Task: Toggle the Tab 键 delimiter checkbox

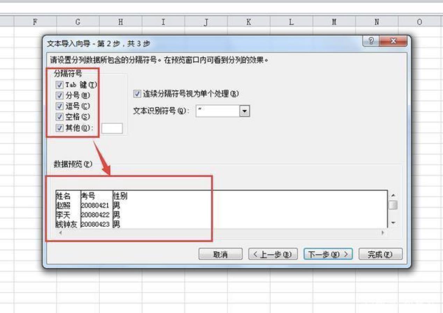Action: 59,84
